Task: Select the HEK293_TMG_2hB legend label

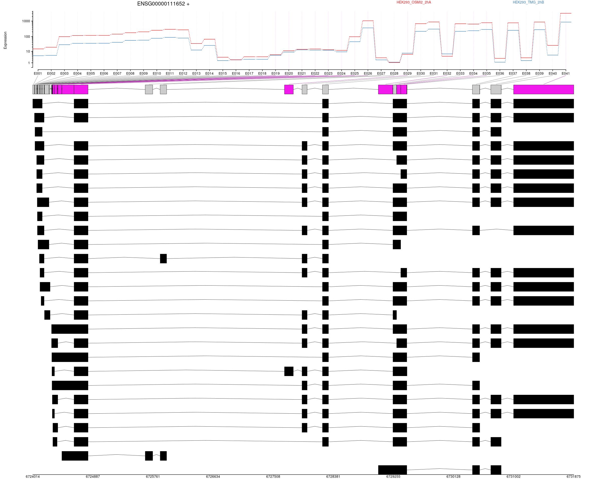Action: pyautogui.click(x=528, y=3)
